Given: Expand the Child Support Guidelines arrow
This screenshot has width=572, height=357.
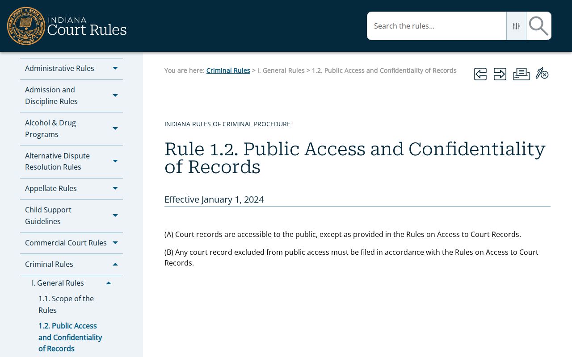Looking at the screenshot, I should [115, 216].
